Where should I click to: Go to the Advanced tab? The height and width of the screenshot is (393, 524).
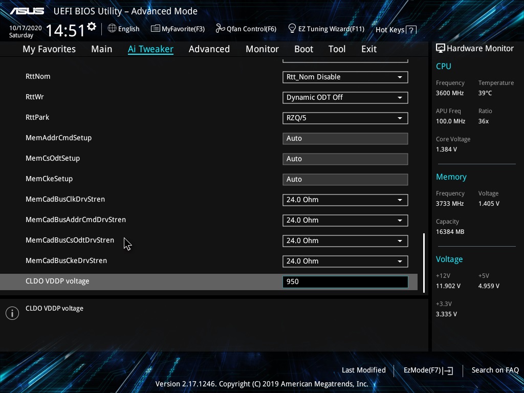209,49
